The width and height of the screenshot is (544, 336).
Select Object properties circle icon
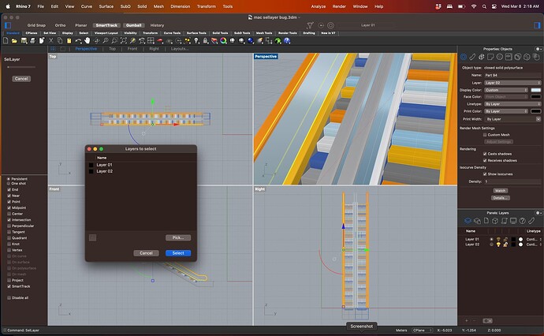(x=464, y=57)
